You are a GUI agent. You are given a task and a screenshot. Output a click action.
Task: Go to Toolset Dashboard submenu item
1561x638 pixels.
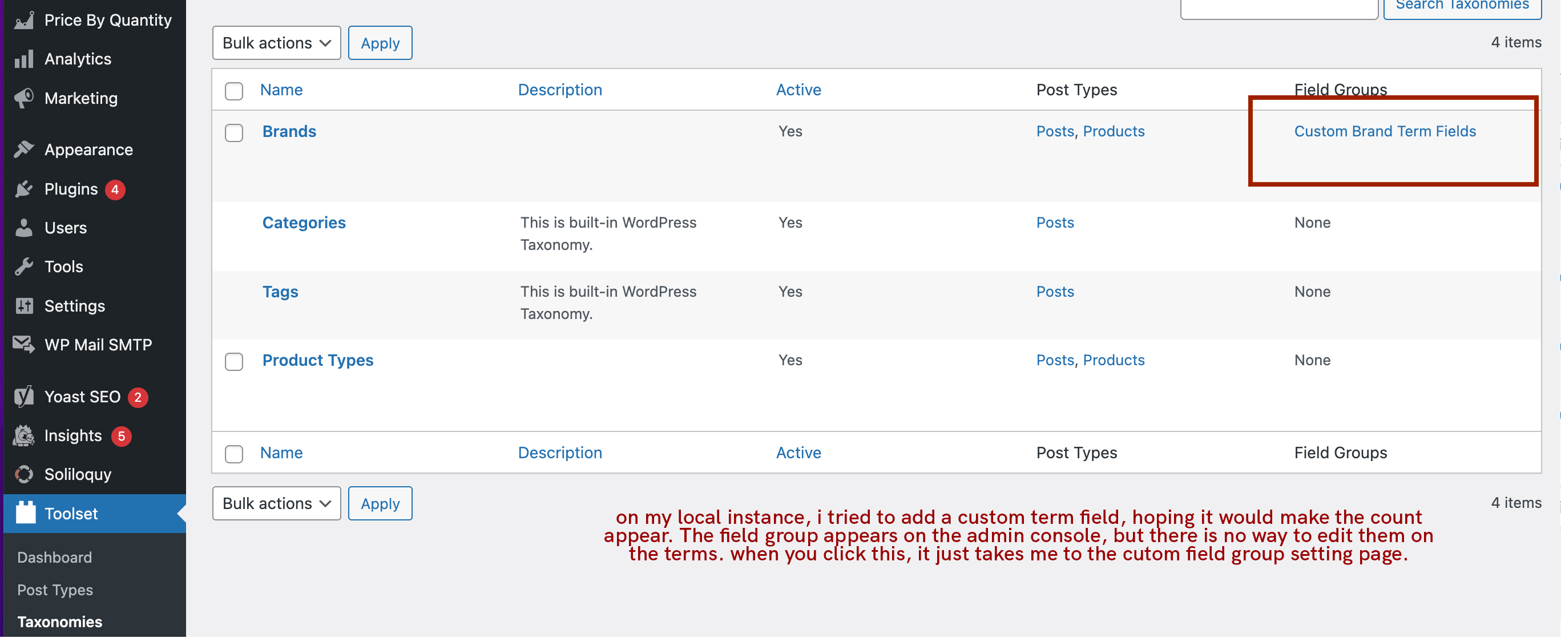[x=55, y=558]
